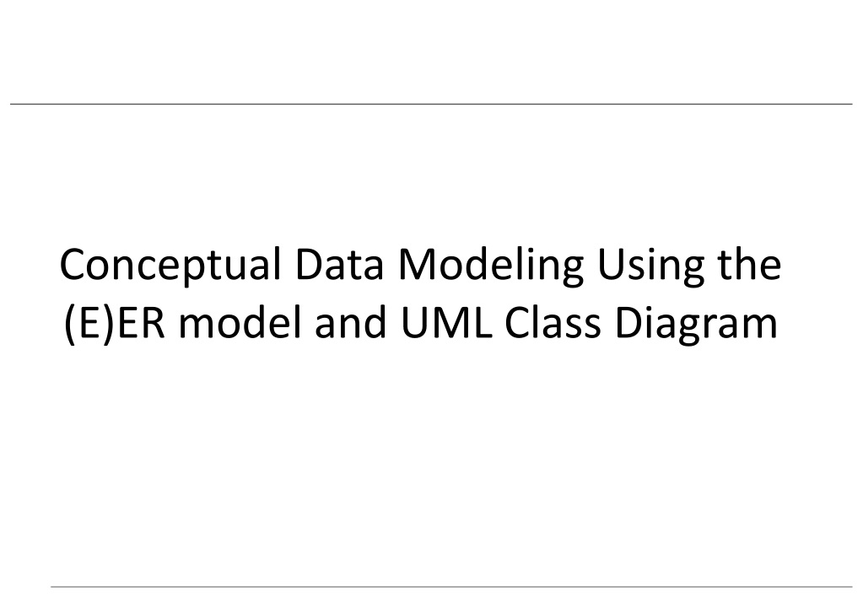Click the capital C of Class

click(519, 322)
